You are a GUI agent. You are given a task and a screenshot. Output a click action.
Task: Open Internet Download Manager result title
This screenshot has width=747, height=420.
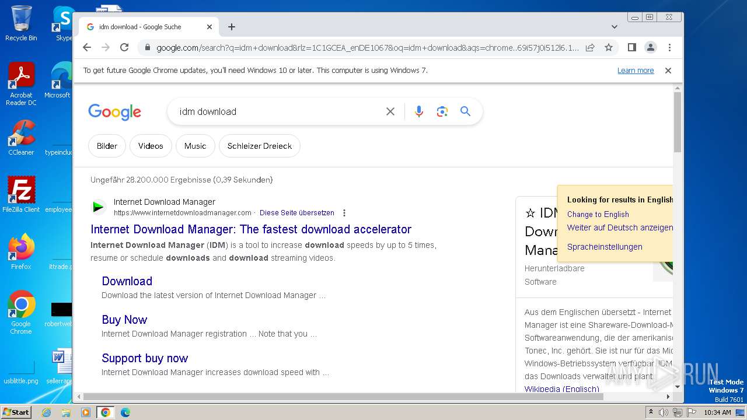[251, 229]
